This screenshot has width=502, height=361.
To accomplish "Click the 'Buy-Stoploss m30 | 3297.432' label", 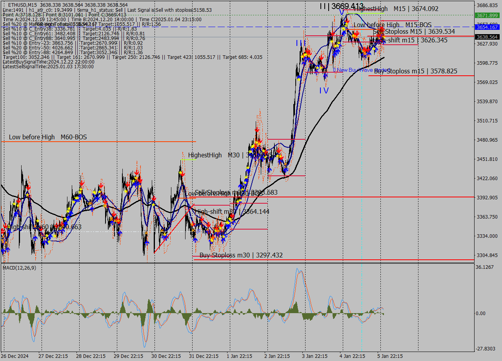I will pyautogui.click(x=241, y=255).
